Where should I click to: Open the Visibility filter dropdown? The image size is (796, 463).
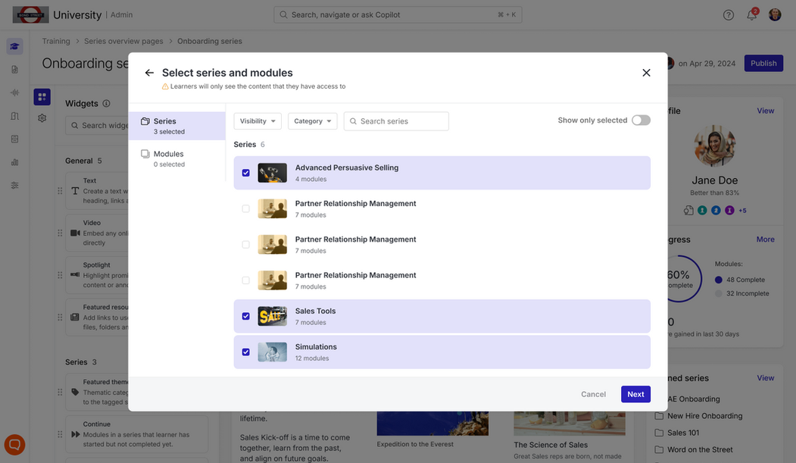258,121
